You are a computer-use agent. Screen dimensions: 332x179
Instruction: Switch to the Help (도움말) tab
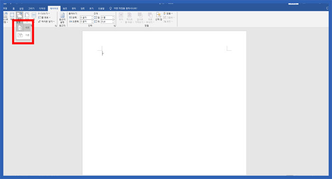(x=101, y=9)
